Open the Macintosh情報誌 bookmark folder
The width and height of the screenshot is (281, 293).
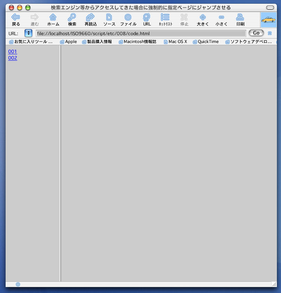tap(138, 42)
